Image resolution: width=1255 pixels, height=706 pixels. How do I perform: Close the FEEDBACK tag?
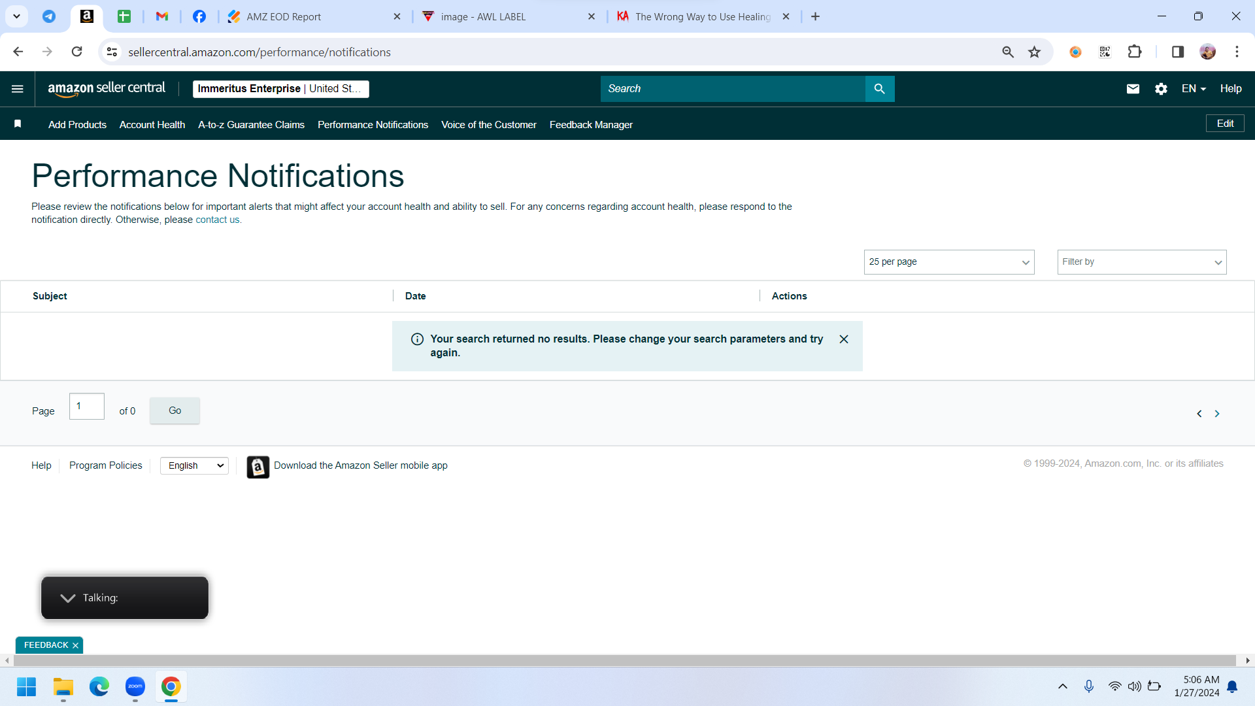pos(75,645)
